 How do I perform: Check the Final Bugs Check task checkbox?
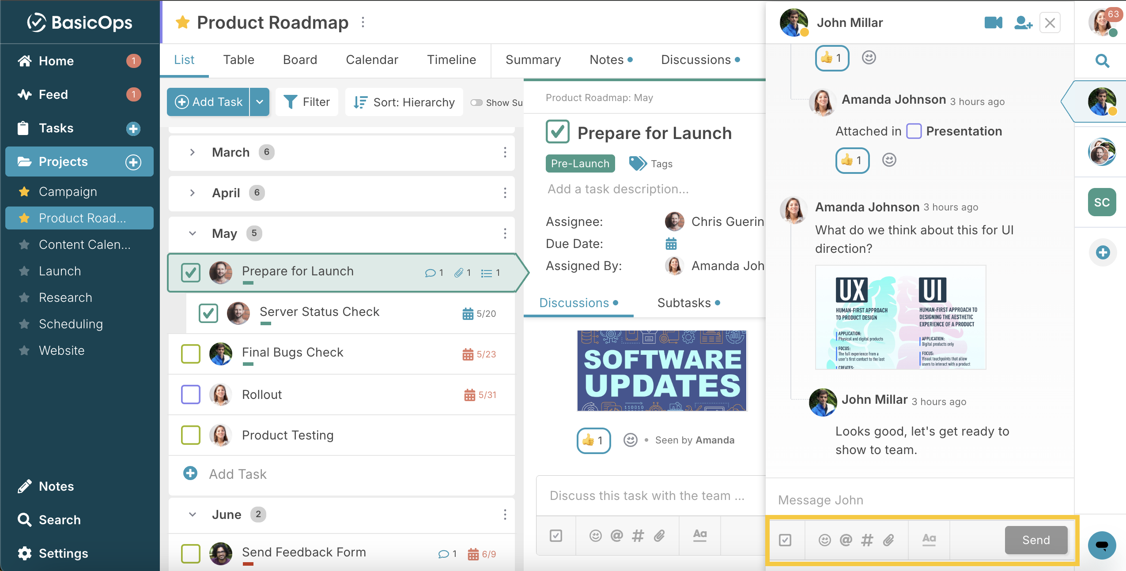[190, 353]
